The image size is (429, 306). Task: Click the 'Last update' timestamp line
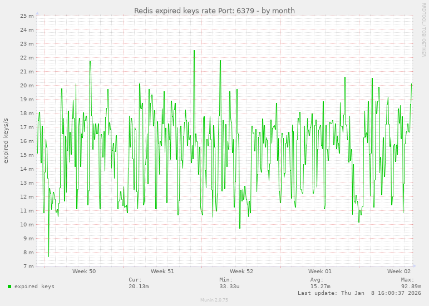click(x=359, y=293)
